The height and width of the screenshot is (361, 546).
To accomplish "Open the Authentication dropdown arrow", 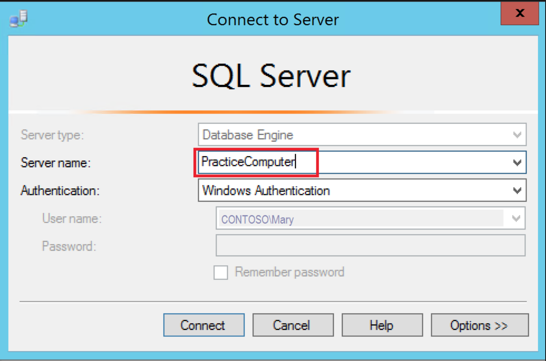I will tap(517, 190).
